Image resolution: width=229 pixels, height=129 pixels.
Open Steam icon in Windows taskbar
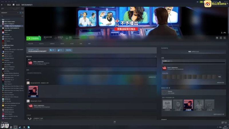pyautogui.click(x=20, y=127)
